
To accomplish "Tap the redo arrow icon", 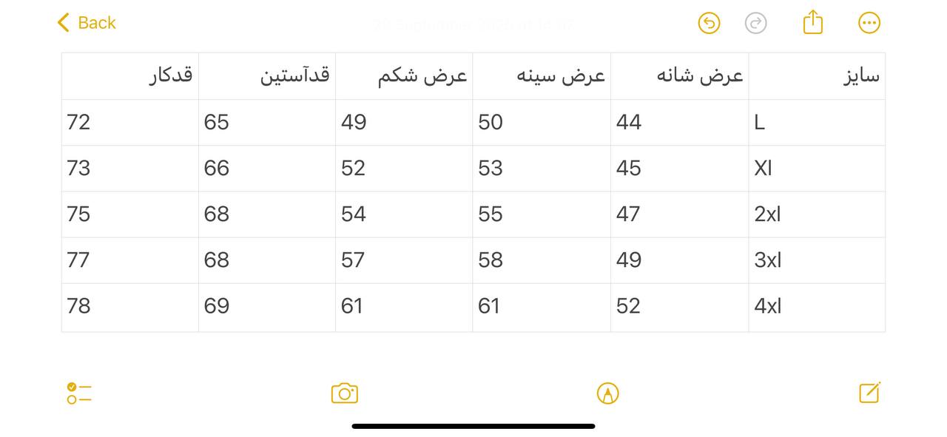I will [755, 23].
